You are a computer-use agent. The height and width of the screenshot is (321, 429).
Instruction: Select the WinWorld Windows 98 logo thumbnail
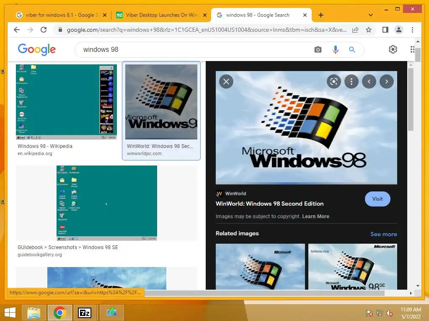[x=161, y=102]
